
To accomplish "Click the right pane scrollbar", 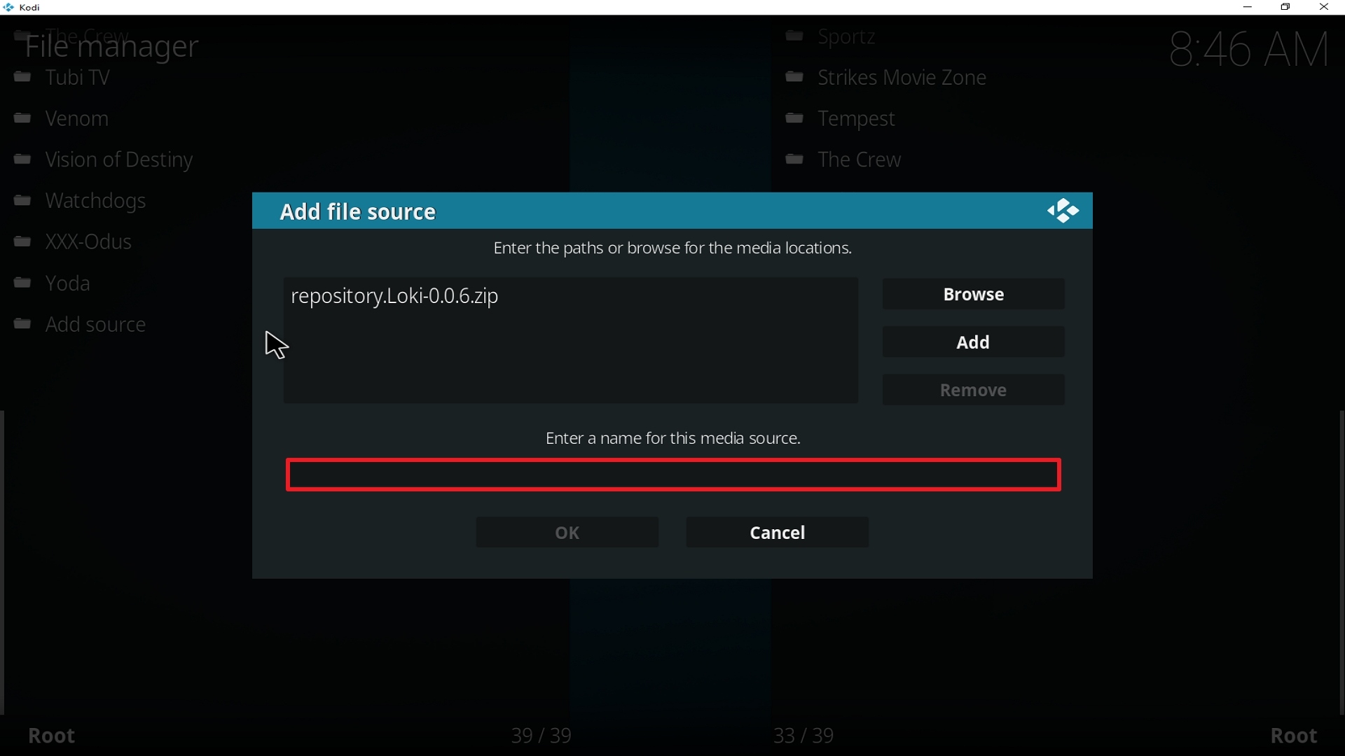I will (1341, 562).
